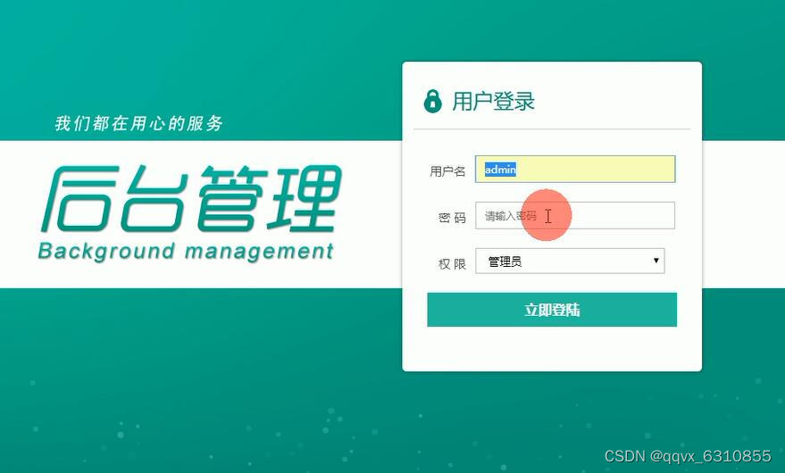Click the 密码 label
Image resolution: width=785 pixels, height=473 pixels.
coord(452,218)
